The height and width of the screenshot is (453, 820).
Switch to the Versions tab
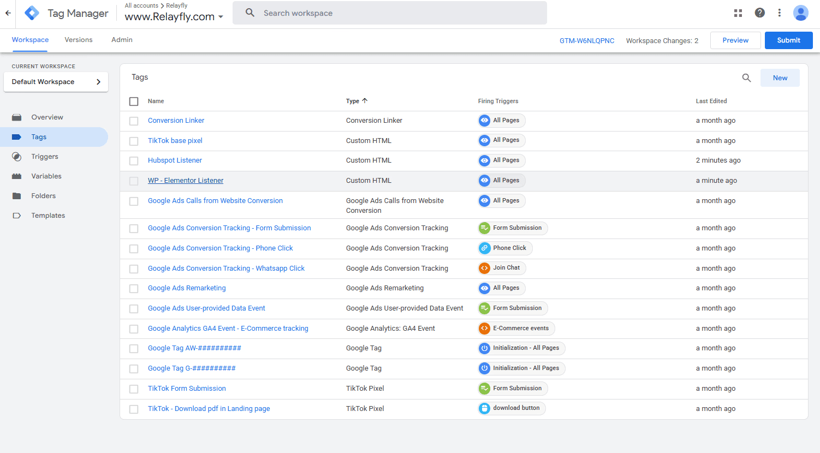[x=79, y=40]
